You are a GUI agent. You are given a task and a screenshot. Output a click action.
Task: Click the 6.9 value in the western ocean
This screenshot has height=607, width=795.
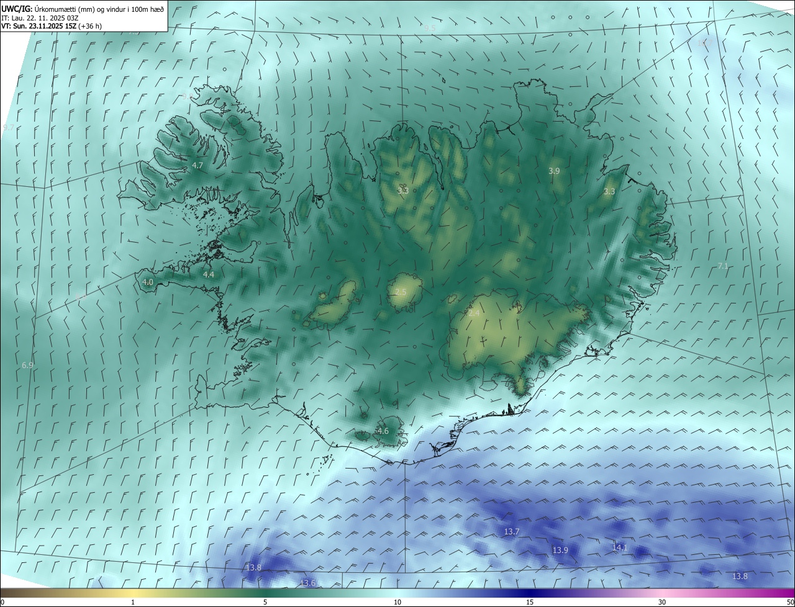pos(27,366)
